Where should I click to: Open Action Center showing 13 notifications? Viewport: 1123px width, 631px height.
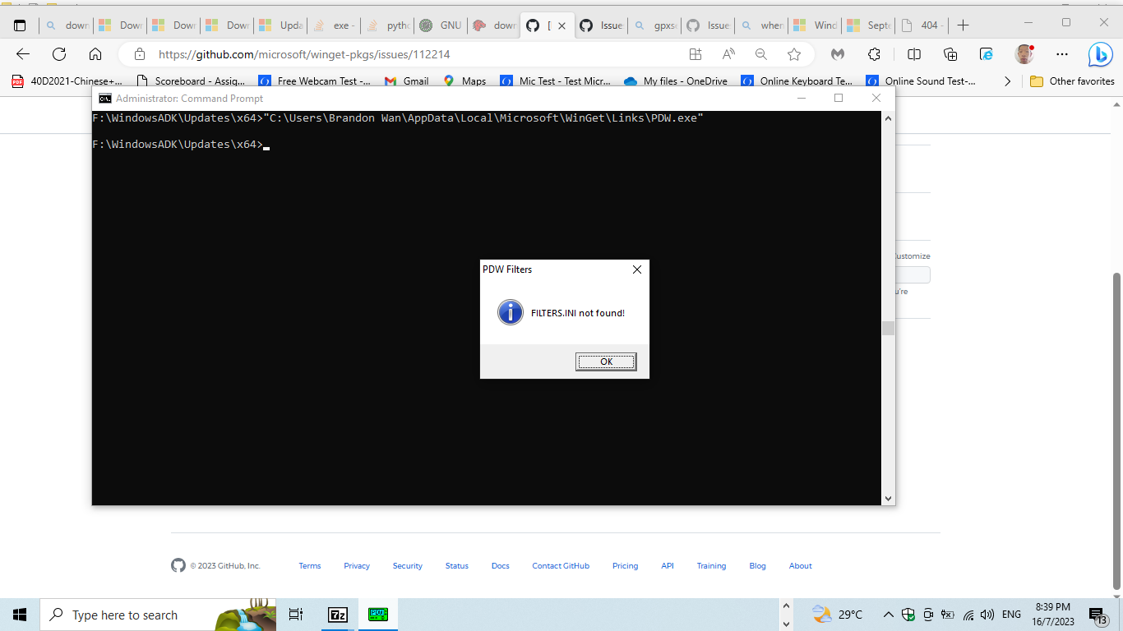tap(1097, 615)
